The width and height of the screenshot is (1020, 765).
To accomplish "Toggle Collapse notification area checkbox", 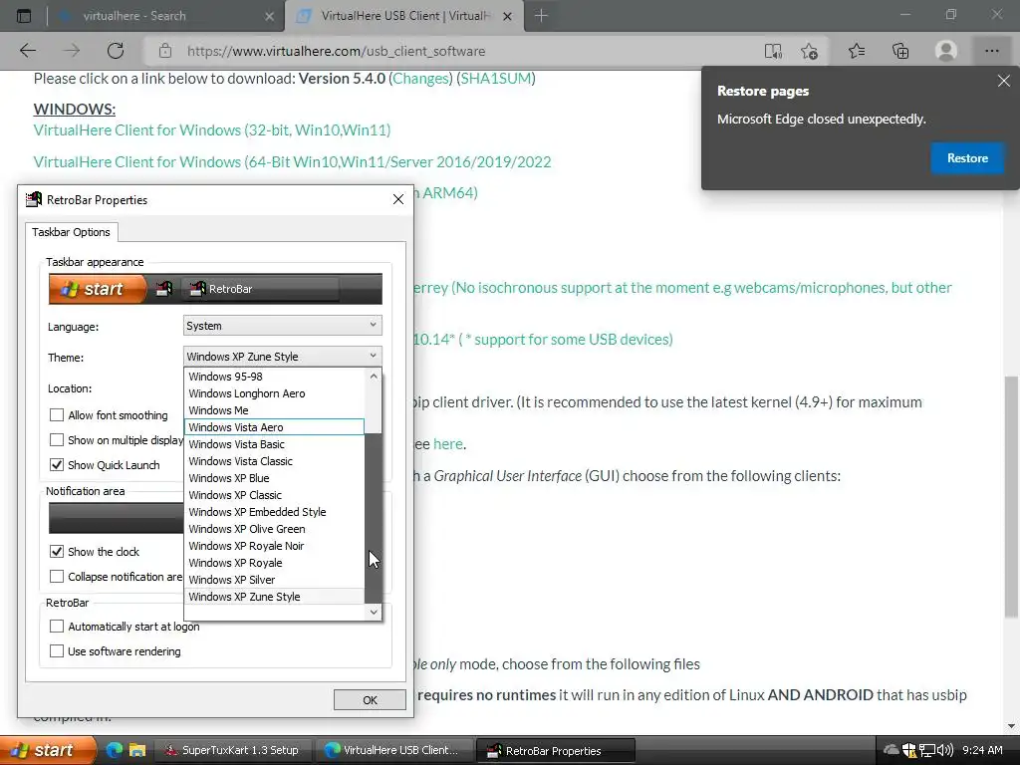I will coord(57,577).
